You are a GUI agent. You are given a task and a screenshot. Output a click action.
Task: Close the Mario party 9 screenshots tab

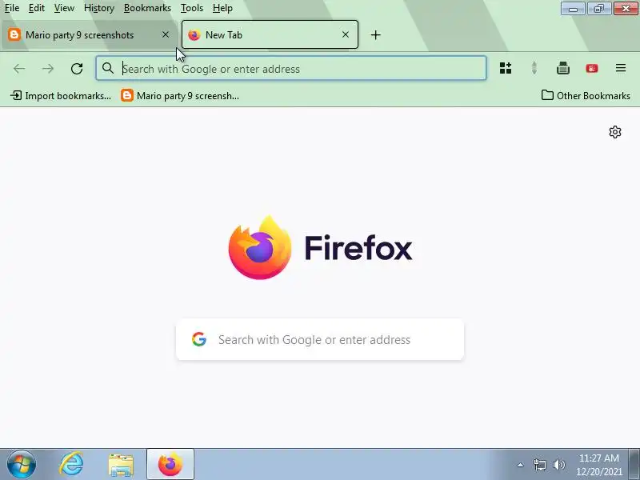[166, 34]
